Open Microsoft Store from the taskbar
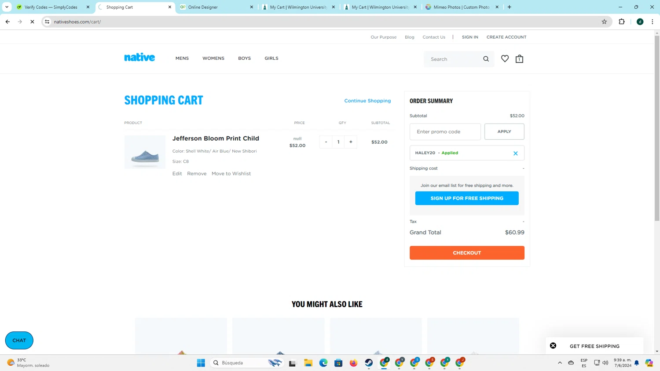This screenshot has height=371, width=660. coord(338,363)
